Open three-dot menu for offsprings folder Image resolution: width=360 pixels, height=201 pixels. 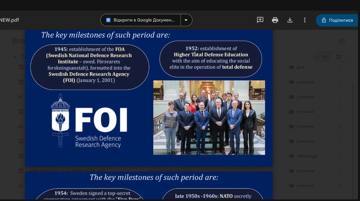(340, 156)
